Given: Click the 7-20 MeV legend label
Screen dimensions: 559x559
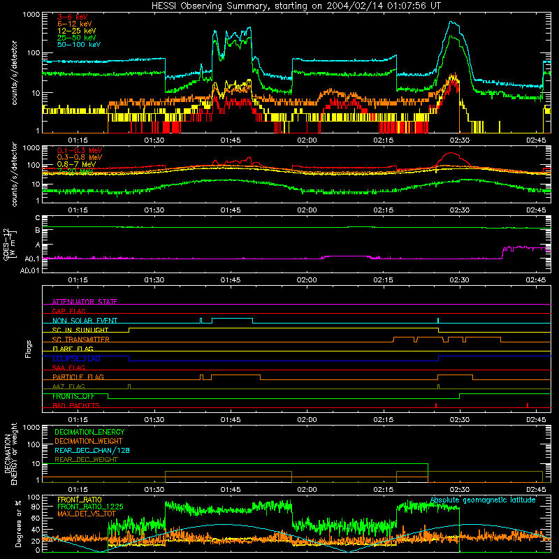Looking at the screenshot, I should point(75,170).
